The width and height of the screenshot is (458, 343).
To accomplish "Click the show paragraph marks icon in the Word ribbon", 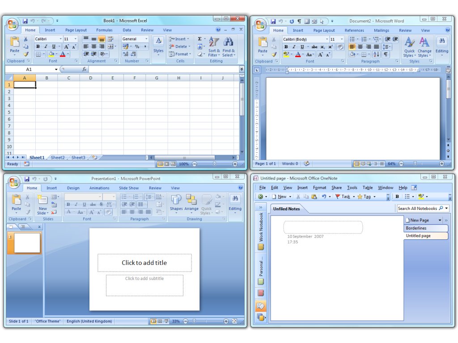I will tap(386, 54).
